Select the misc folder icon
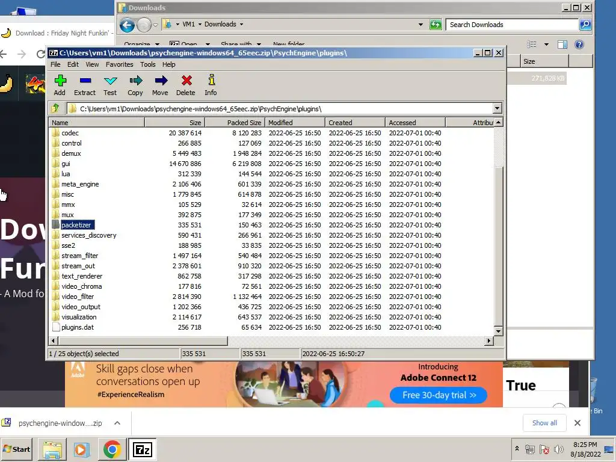Screen dimensions: 616x462 55,194
